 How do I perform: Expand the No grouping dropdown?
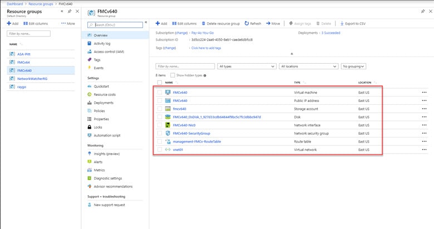point(354,67)
